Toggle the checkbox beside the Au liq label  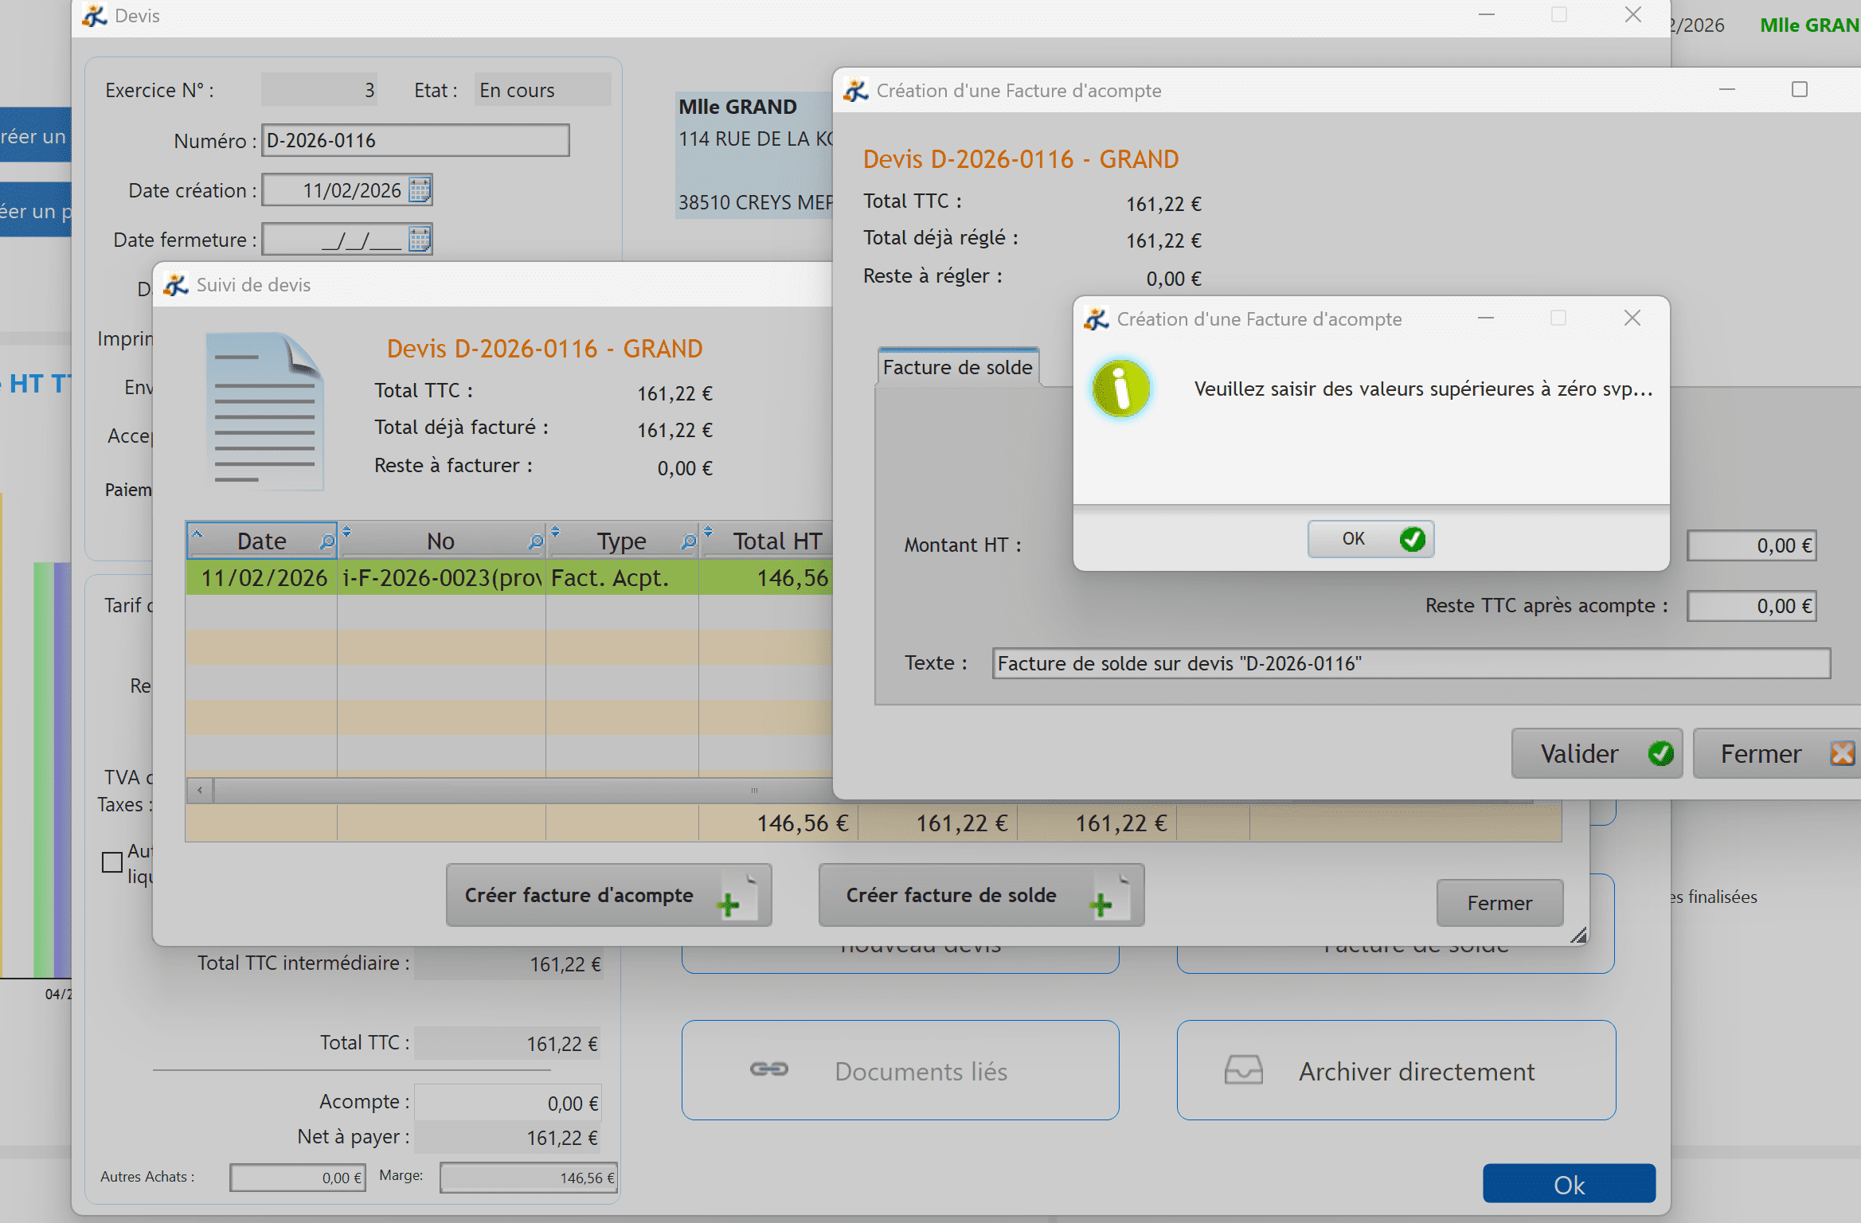tap(112, 862)
